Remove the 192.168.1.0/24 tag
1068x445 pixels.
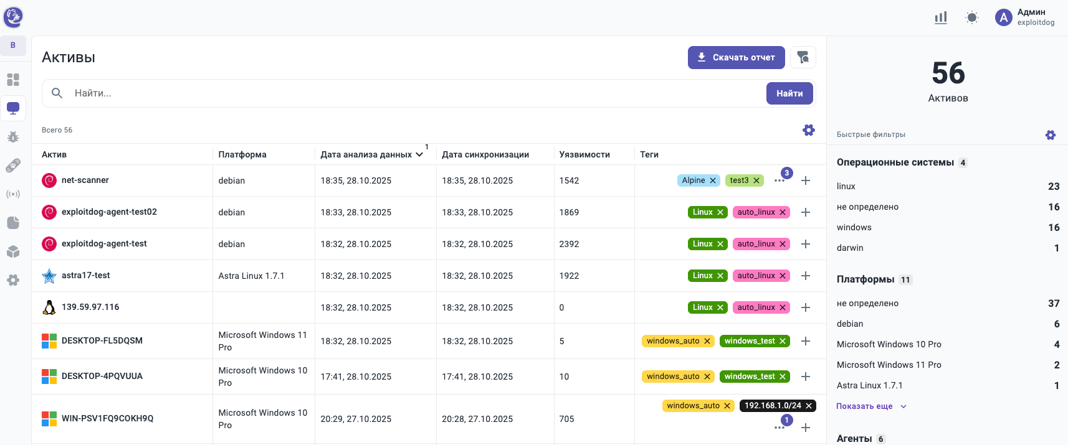(x=809, y=406)
